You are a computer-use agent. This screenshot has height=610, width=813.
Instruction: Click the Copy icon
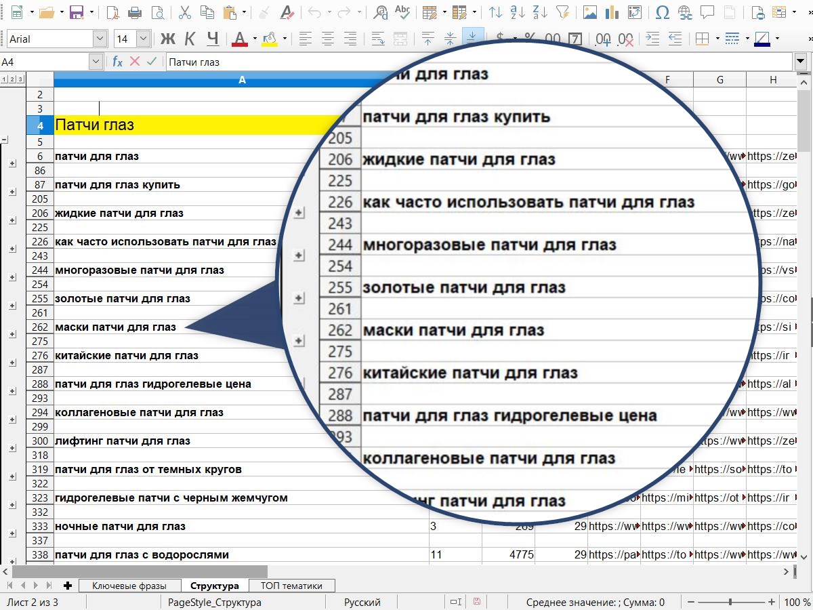coord(208,12)
